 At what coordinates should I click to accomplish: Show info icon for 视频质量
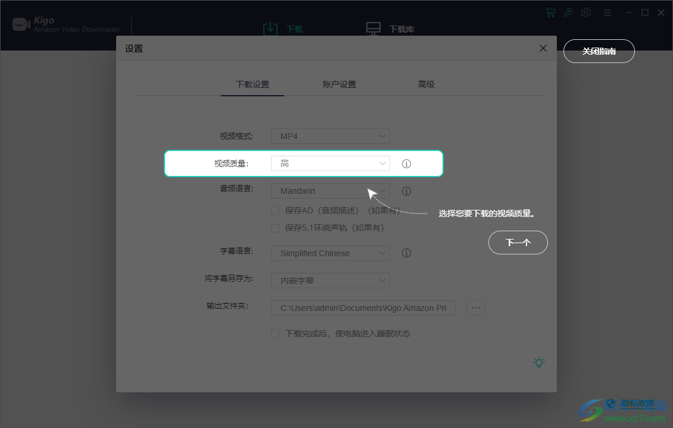(x=406, y=163)
